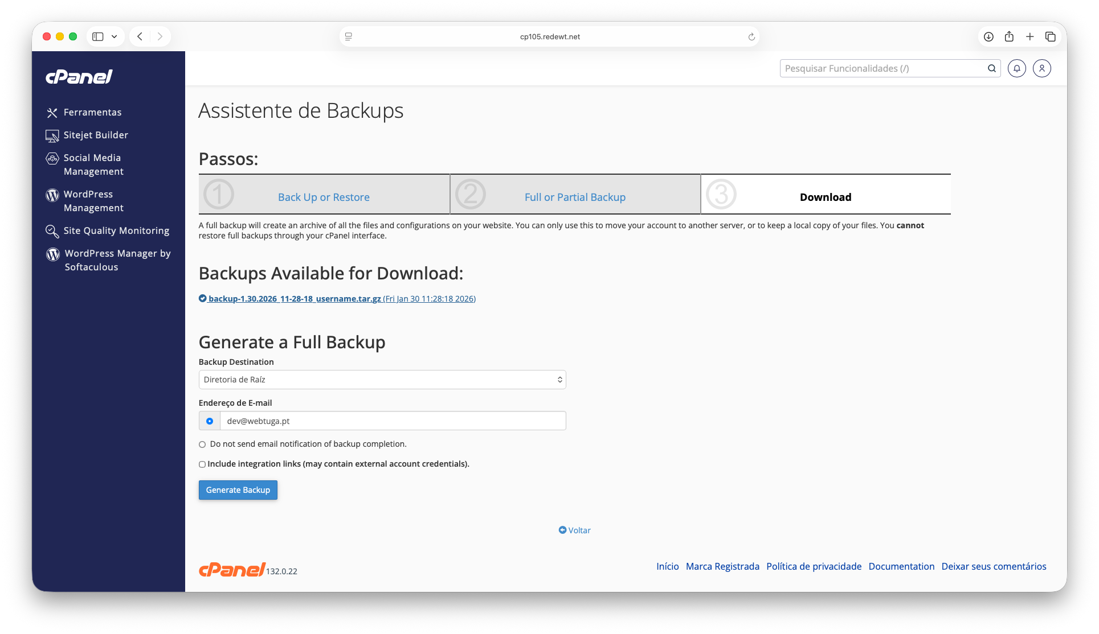Go to Back Up or Restore step

(324, 197)
